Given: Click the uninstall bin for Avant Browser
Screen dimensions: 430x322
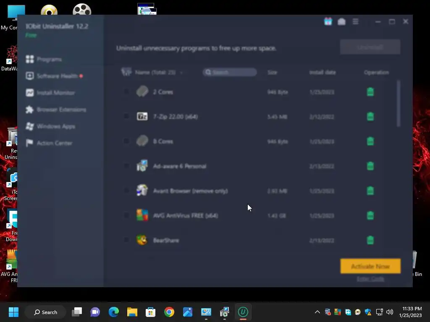Looking at the screenshot, I should pos(370,191).
